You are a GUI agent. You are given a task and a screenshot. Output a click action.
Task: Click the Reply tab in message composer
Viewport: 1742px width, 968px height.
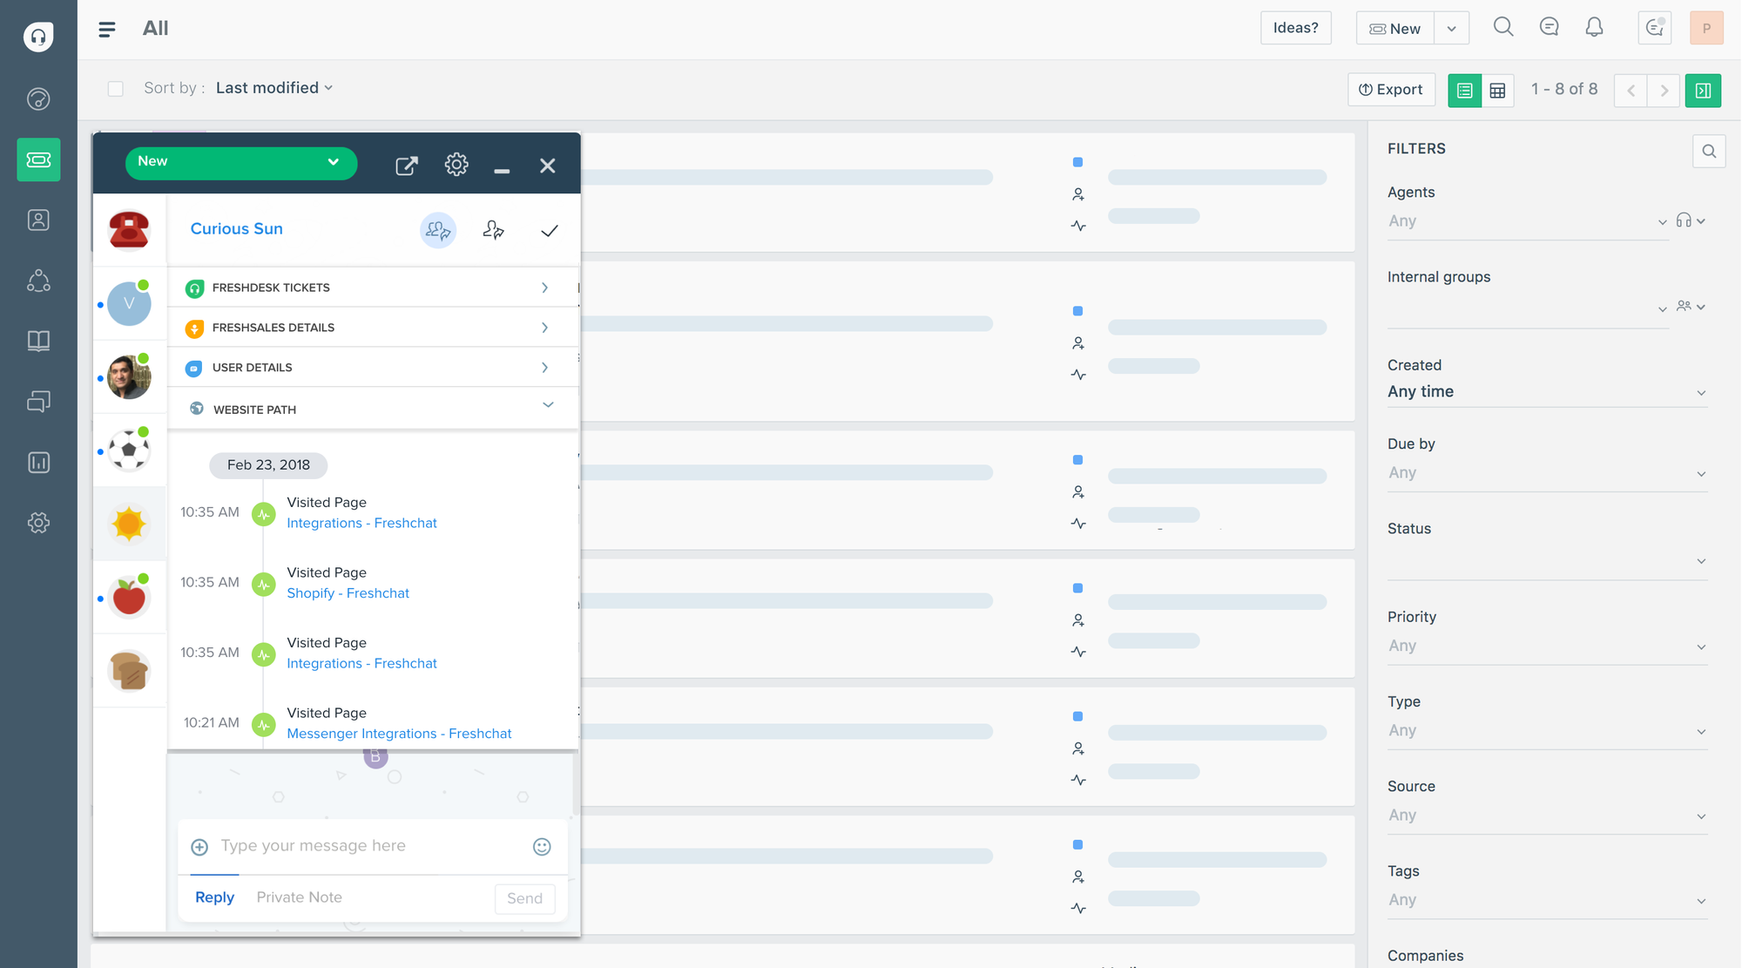(213, 897)
